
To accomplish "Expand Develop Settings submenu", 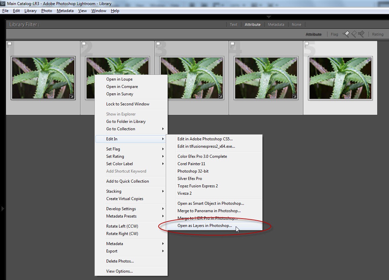I will tap(131, 208).
